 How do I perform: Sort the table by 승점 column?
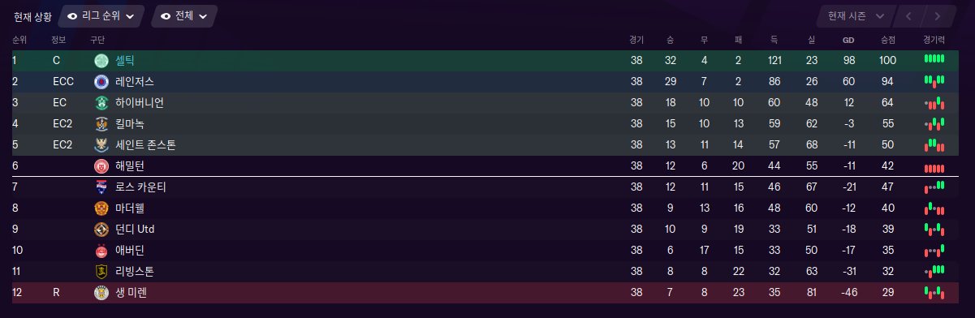[x=887, y=40]
